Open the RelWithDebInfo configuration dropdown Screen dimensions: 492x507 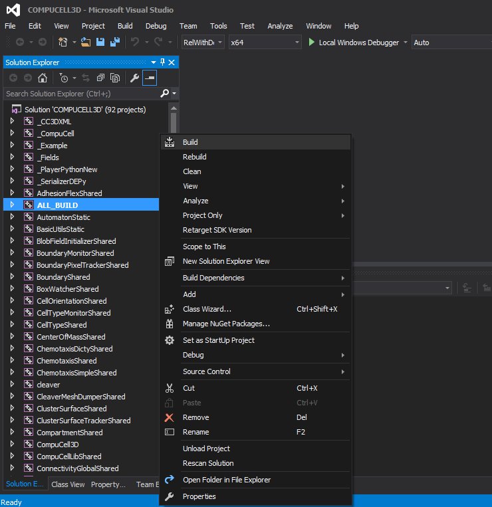tap(202, 43)
